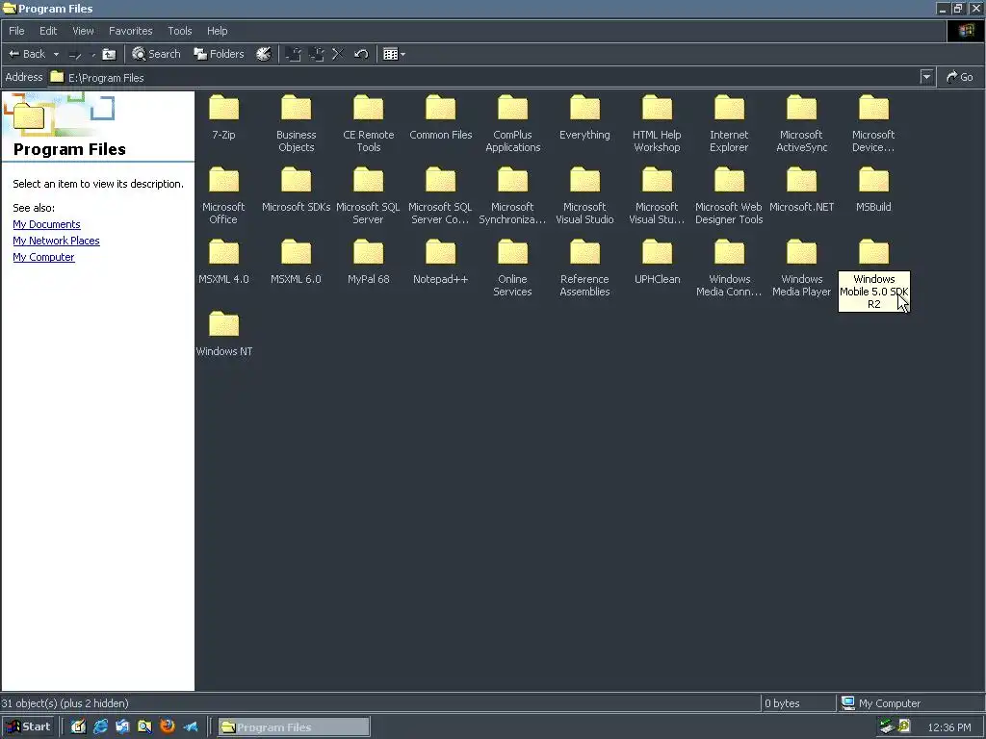Launch Firefox from Quick Launch
The height and width of the screenshot is (739, 986).
pos(168,726)
